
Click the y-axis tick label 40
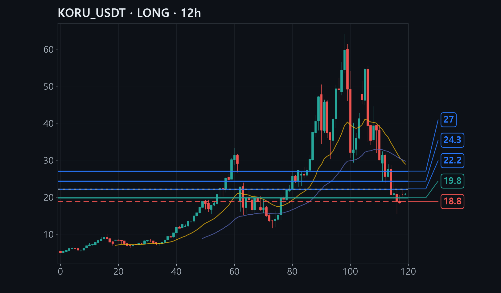[x=49, y=123]
